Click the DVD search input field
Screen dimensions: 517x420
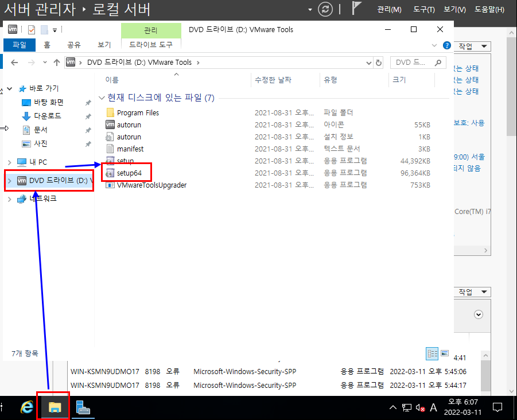(x=412, y=63)
